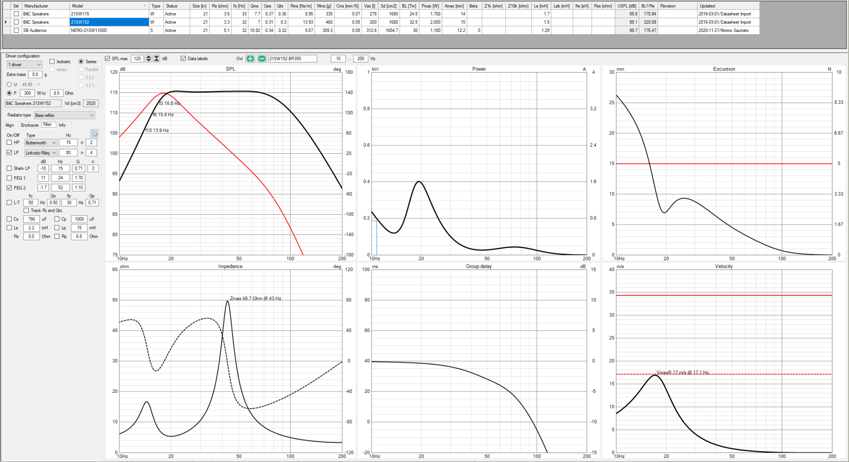
Task: Enable the Rp parallel resistor checkbox
Action: 57,237
